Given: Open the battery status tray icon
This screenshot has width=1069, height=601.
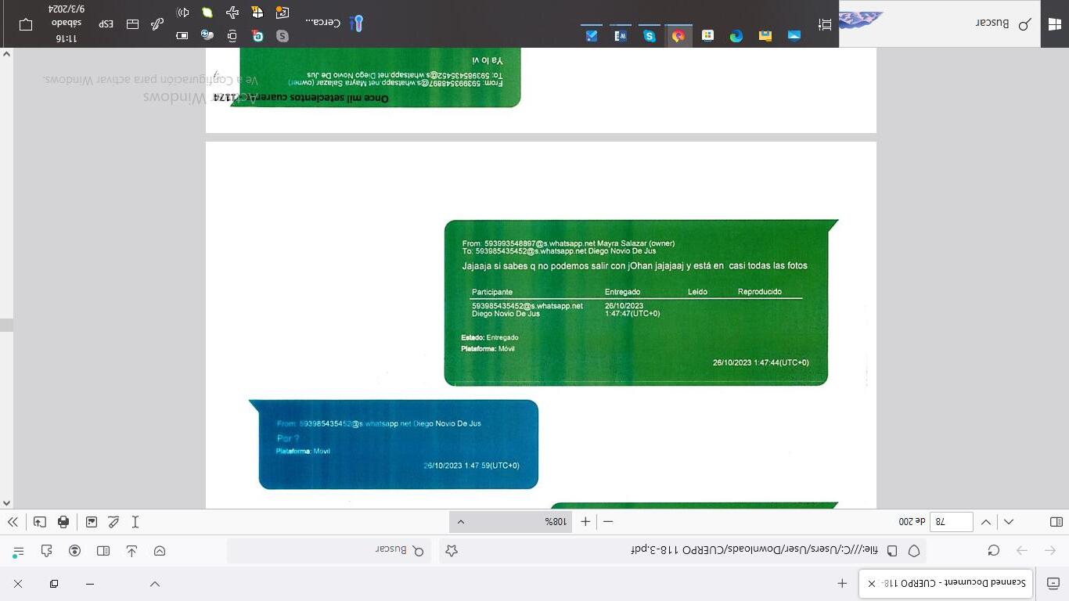Looking at the screenshot, I should click(182, 35).
